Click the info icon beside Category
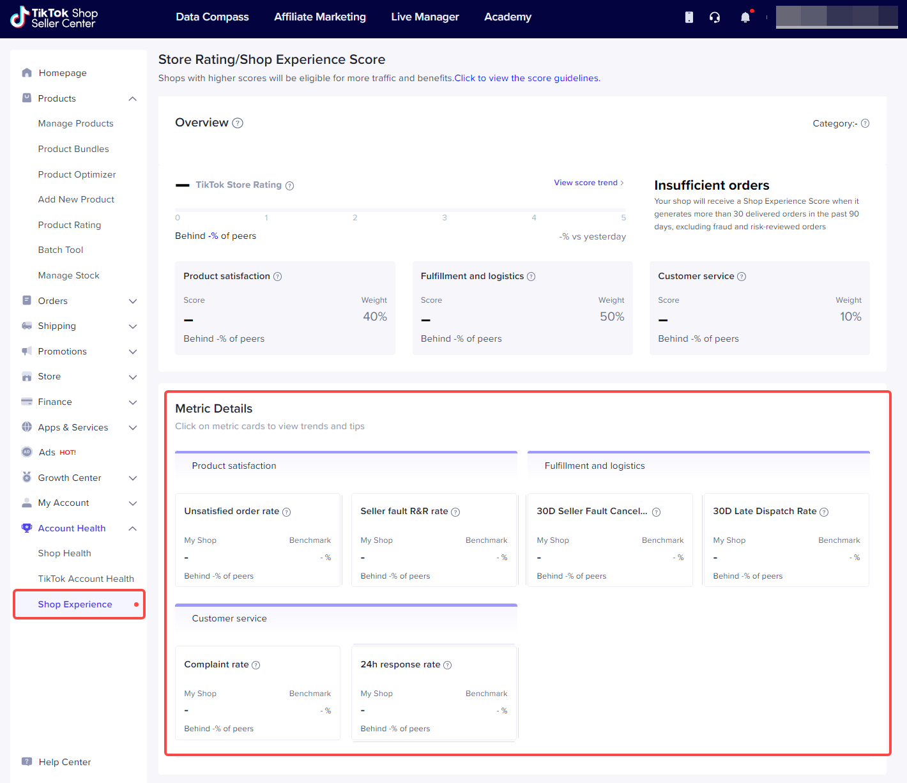The width and height of the screenshot is (907, 783). click(x=865, y=123)
